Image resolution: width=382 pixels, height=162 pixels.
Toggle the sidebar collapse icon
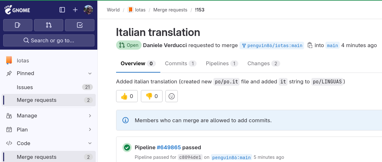pos(62,10)
